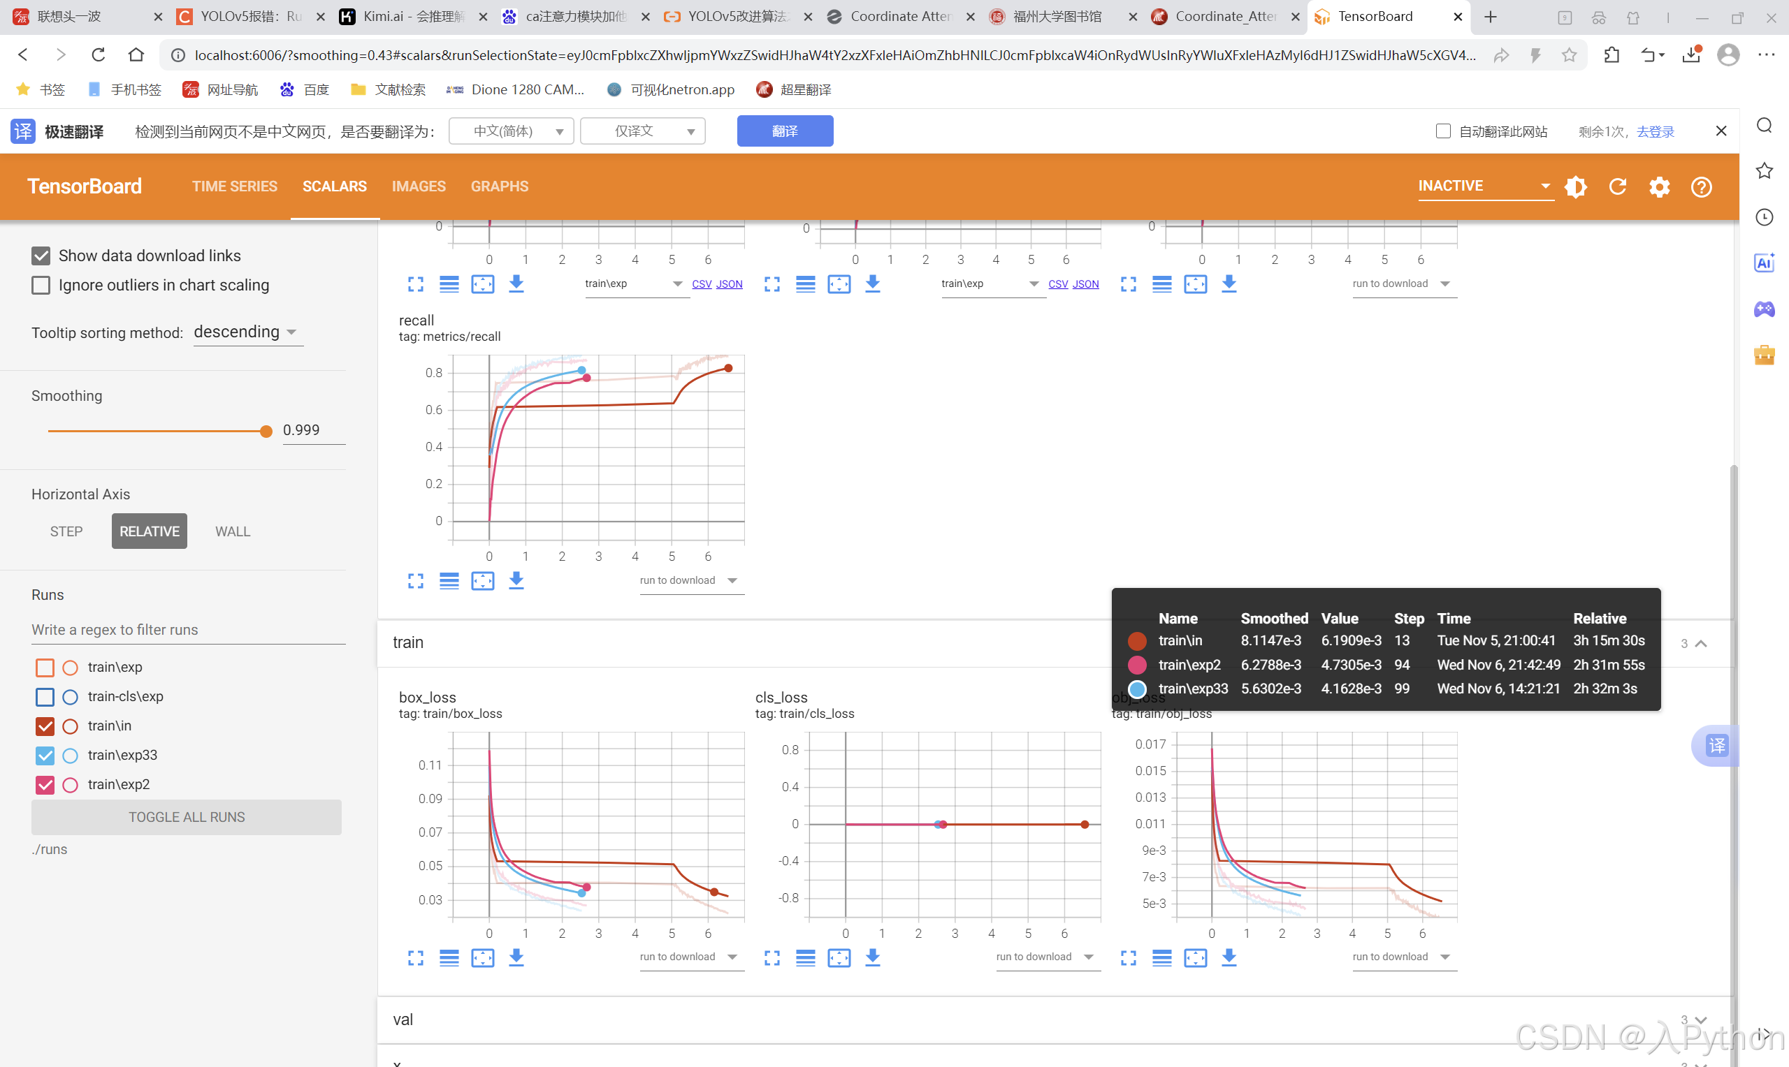Expand the recall chart to fullscreen

pyautogui.click(x=415, y=580)
